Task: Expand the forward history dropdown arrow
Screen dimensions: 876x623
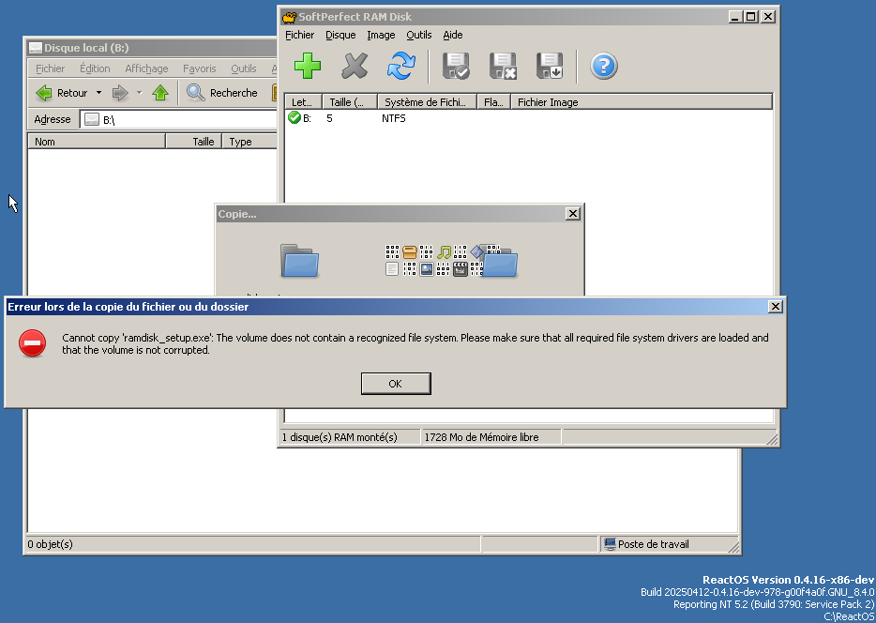Action: click(139, 93)
